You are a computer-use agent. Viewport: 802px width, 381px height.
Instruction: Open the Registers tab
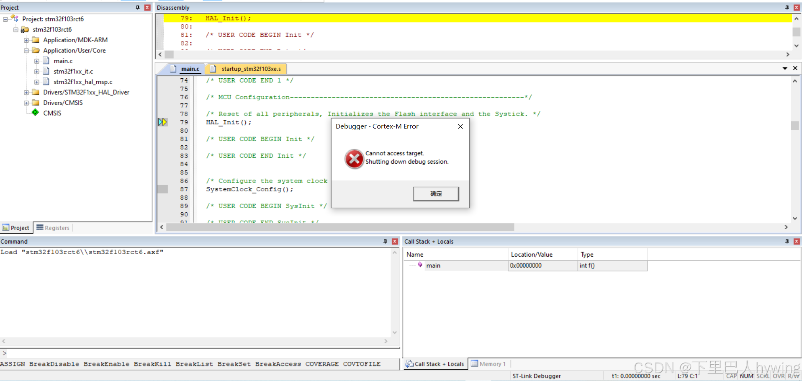53,228
